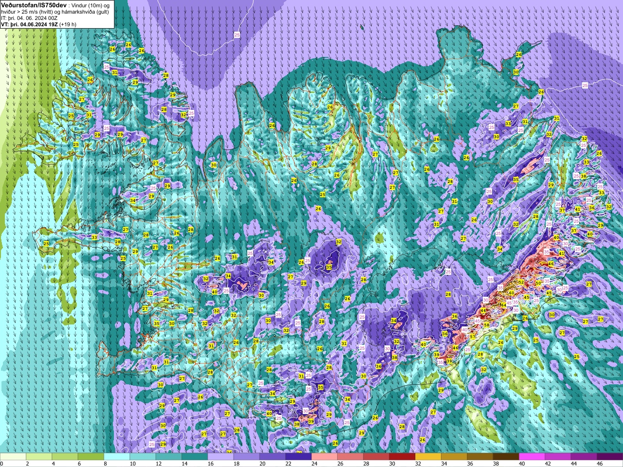Screen dimensions: 623x467
Task: Click the 'Veðurstofan/IS750dev' title text
Action: coord(34,4)
